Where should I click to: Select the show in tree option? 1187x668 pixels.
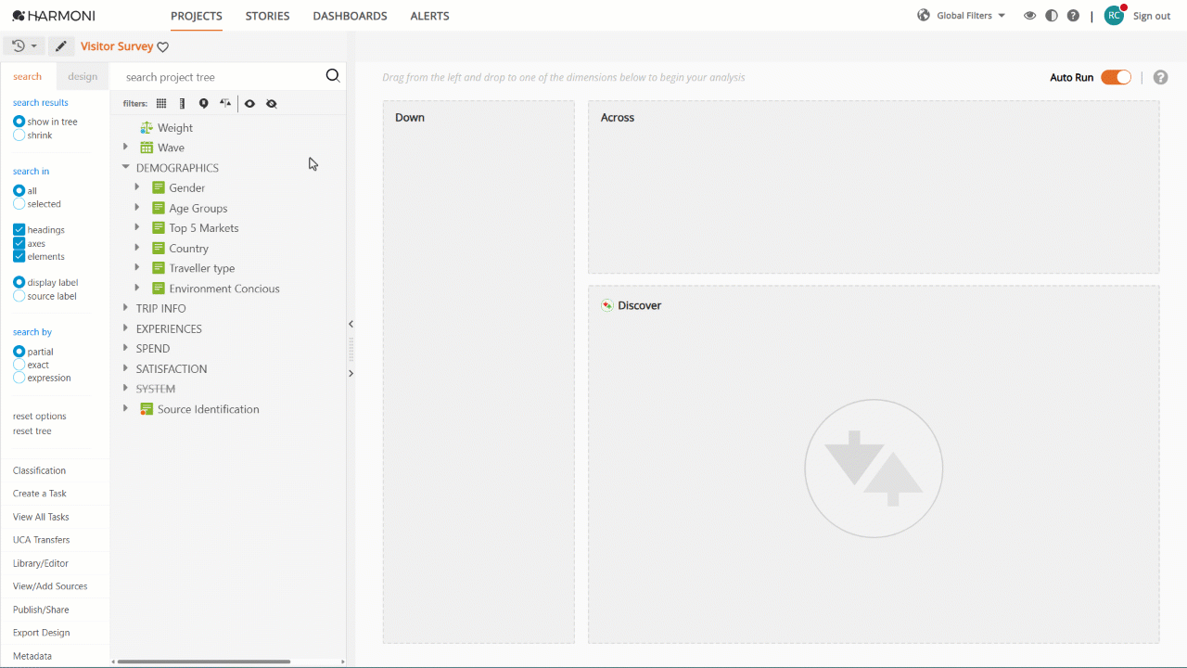[19, 122]
